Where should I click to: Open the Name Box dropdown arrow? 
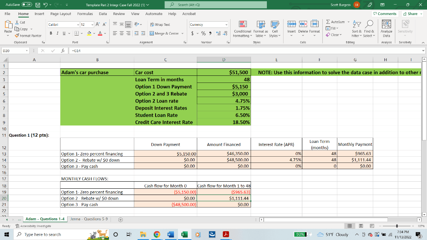pyautogui.click(x=27, y=50)
